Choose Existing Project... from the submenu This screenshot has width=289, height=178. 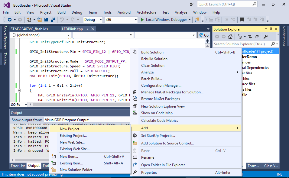(90, 136)
